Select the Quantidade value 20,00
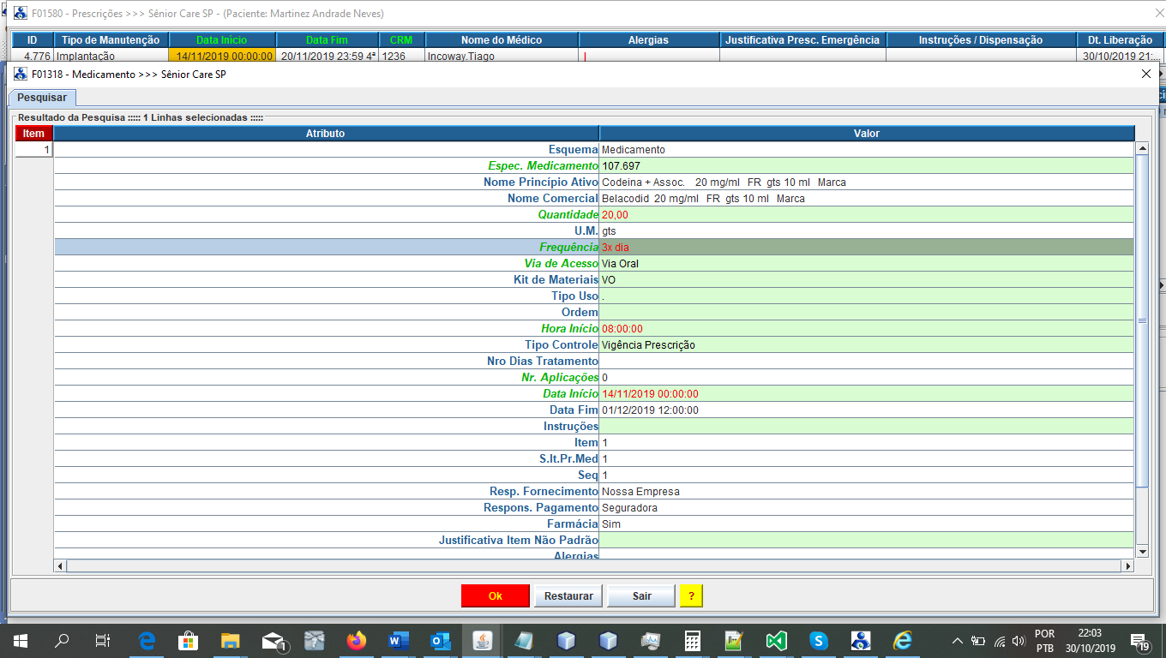1166x658 pixels. tap(867, 215)
